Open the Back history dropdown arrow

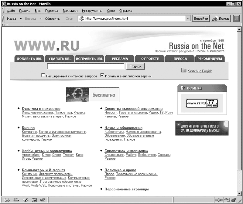tap(21, 19)
